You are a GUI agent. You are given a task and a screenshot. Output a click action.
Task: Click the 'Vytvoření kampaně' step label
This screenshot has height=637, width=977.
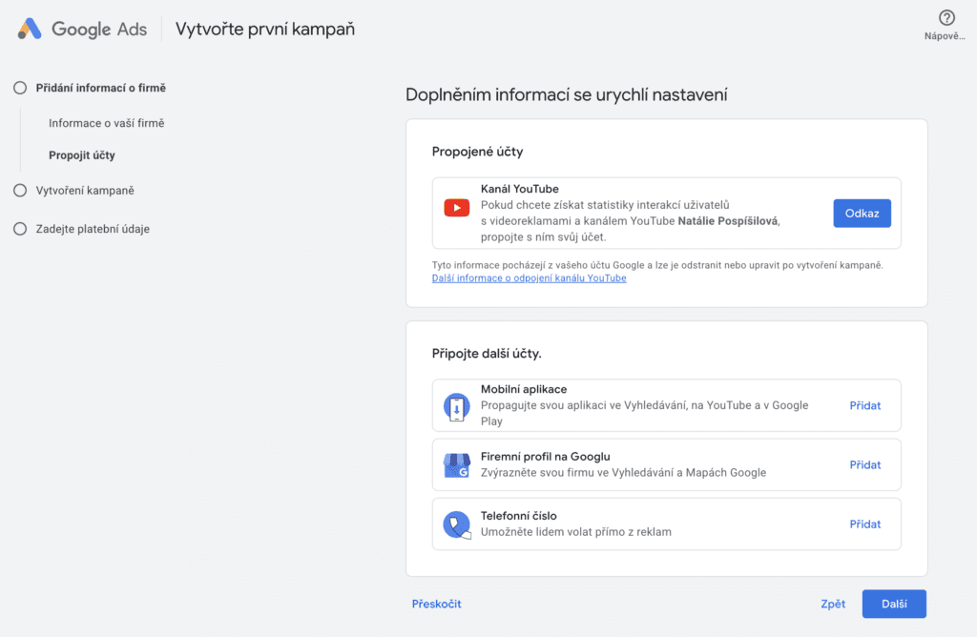click(85, 191)
